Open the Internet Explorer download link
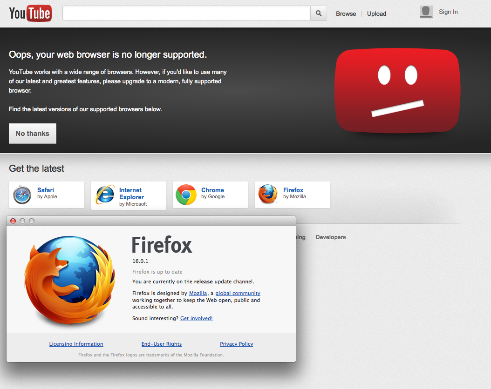 (131, 194)
